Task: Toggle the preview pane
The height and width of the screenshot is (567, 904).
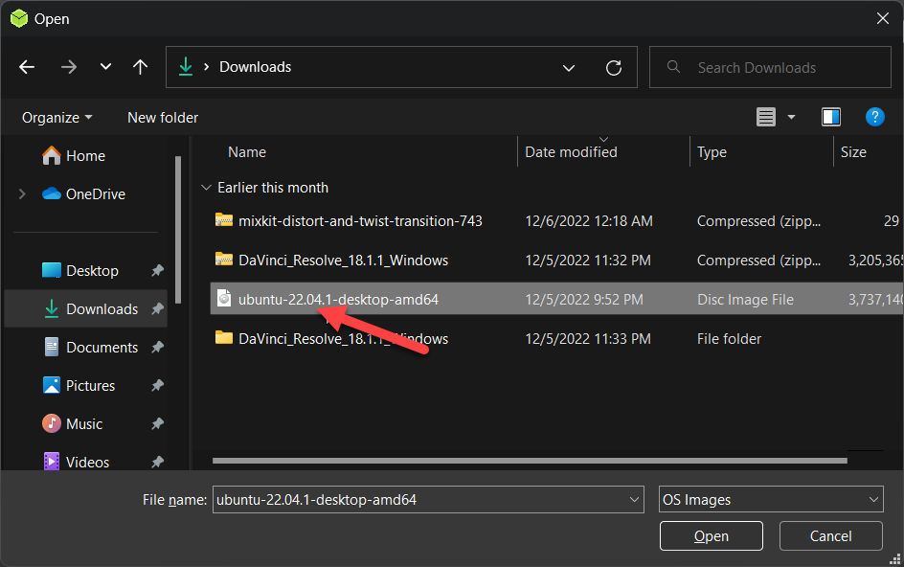Action: 831,117
